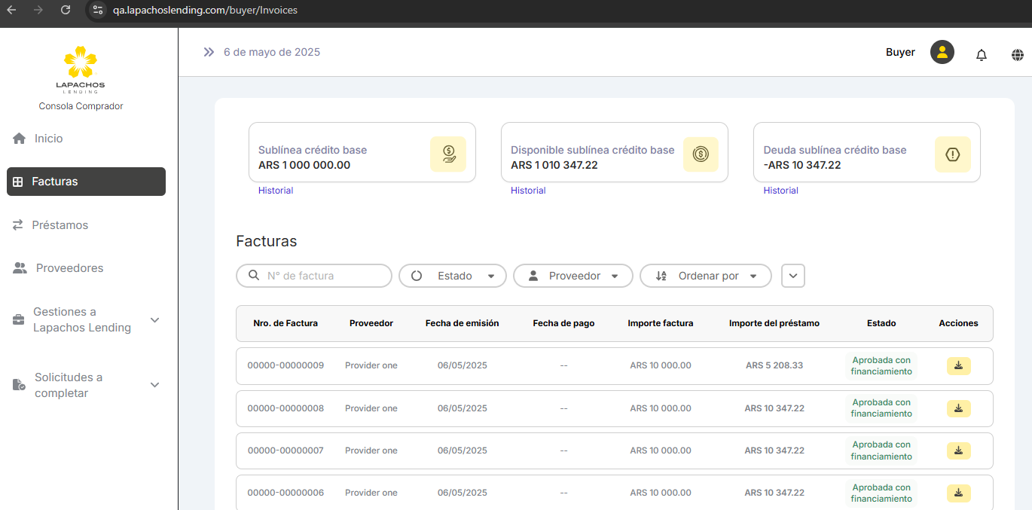Image resolution: width=1032 pixels, height=510 pixels.
Task: Download invoice 00000-00000009
Action: (x=958, y=365)
